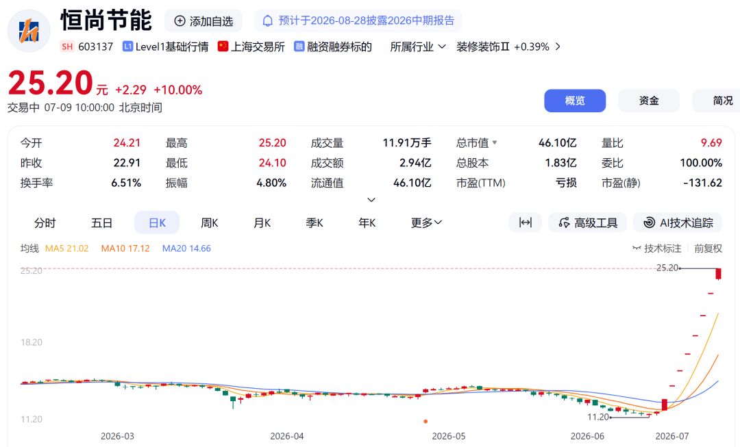Image resolution: width=740 pixels, height=447 pixels.
Task: Select the 五日 chart tab
Action: click(x=101, y=222)
